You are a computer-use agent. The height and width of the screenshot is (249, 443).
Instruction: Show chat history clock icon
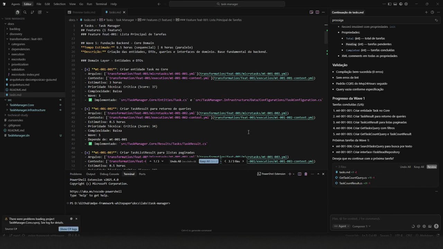(x=432, y=12)
